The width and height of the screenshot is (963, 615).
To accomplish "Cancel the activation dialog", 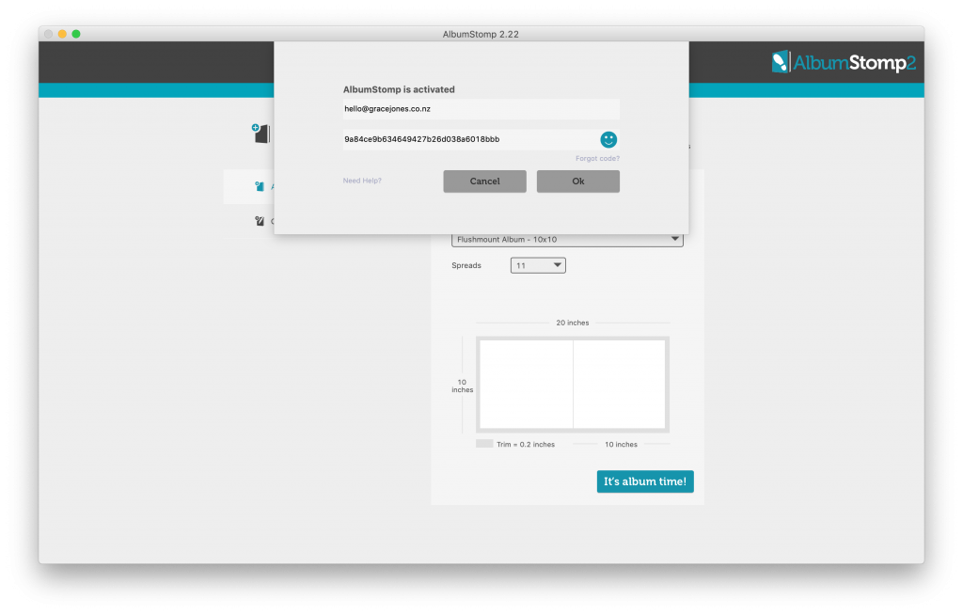I will [x=484, y=181].
